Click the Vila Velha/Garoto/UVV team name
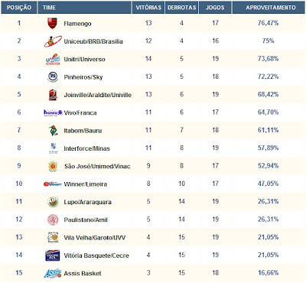The width and height of the screenshot is (306, 283). coord(95,238)
